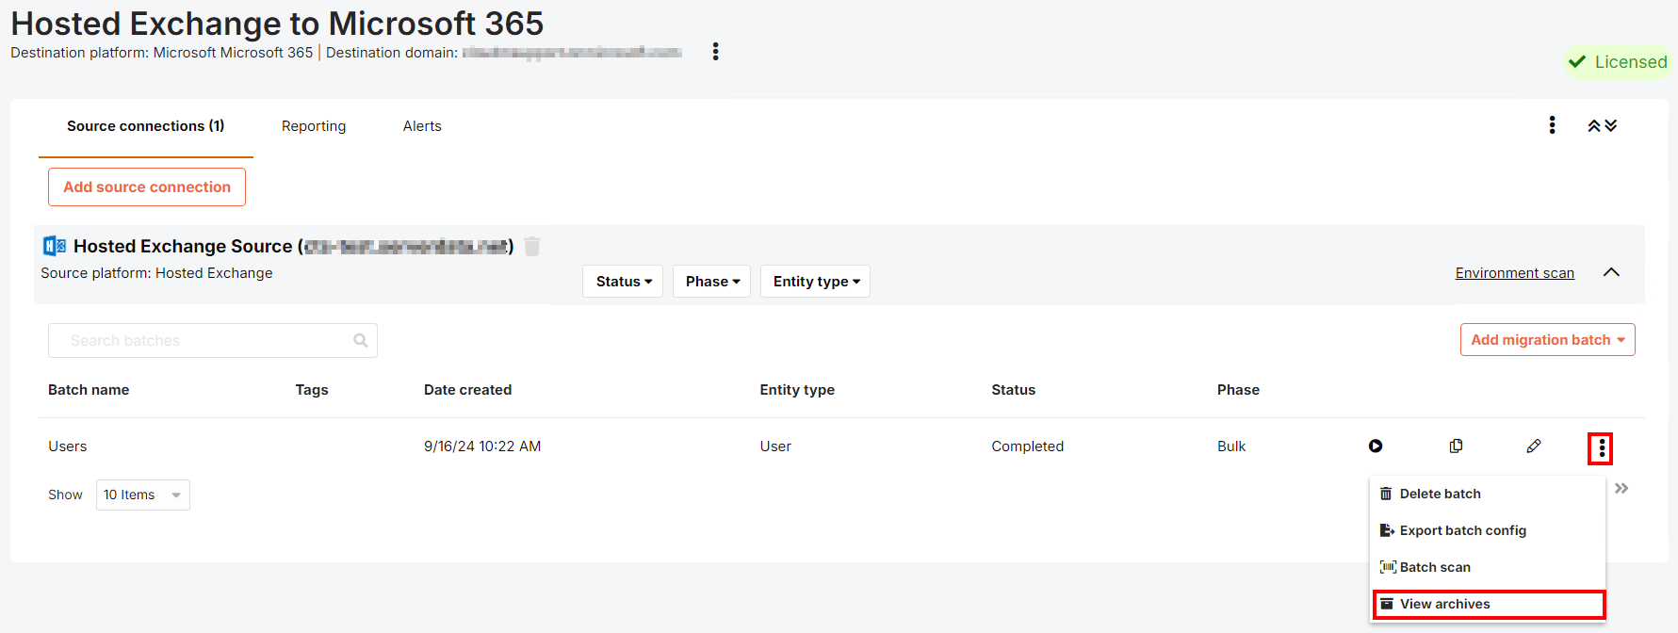Open more actions for Users batch
This screenshot has height=633, width=1678.
pos(1601,448)
